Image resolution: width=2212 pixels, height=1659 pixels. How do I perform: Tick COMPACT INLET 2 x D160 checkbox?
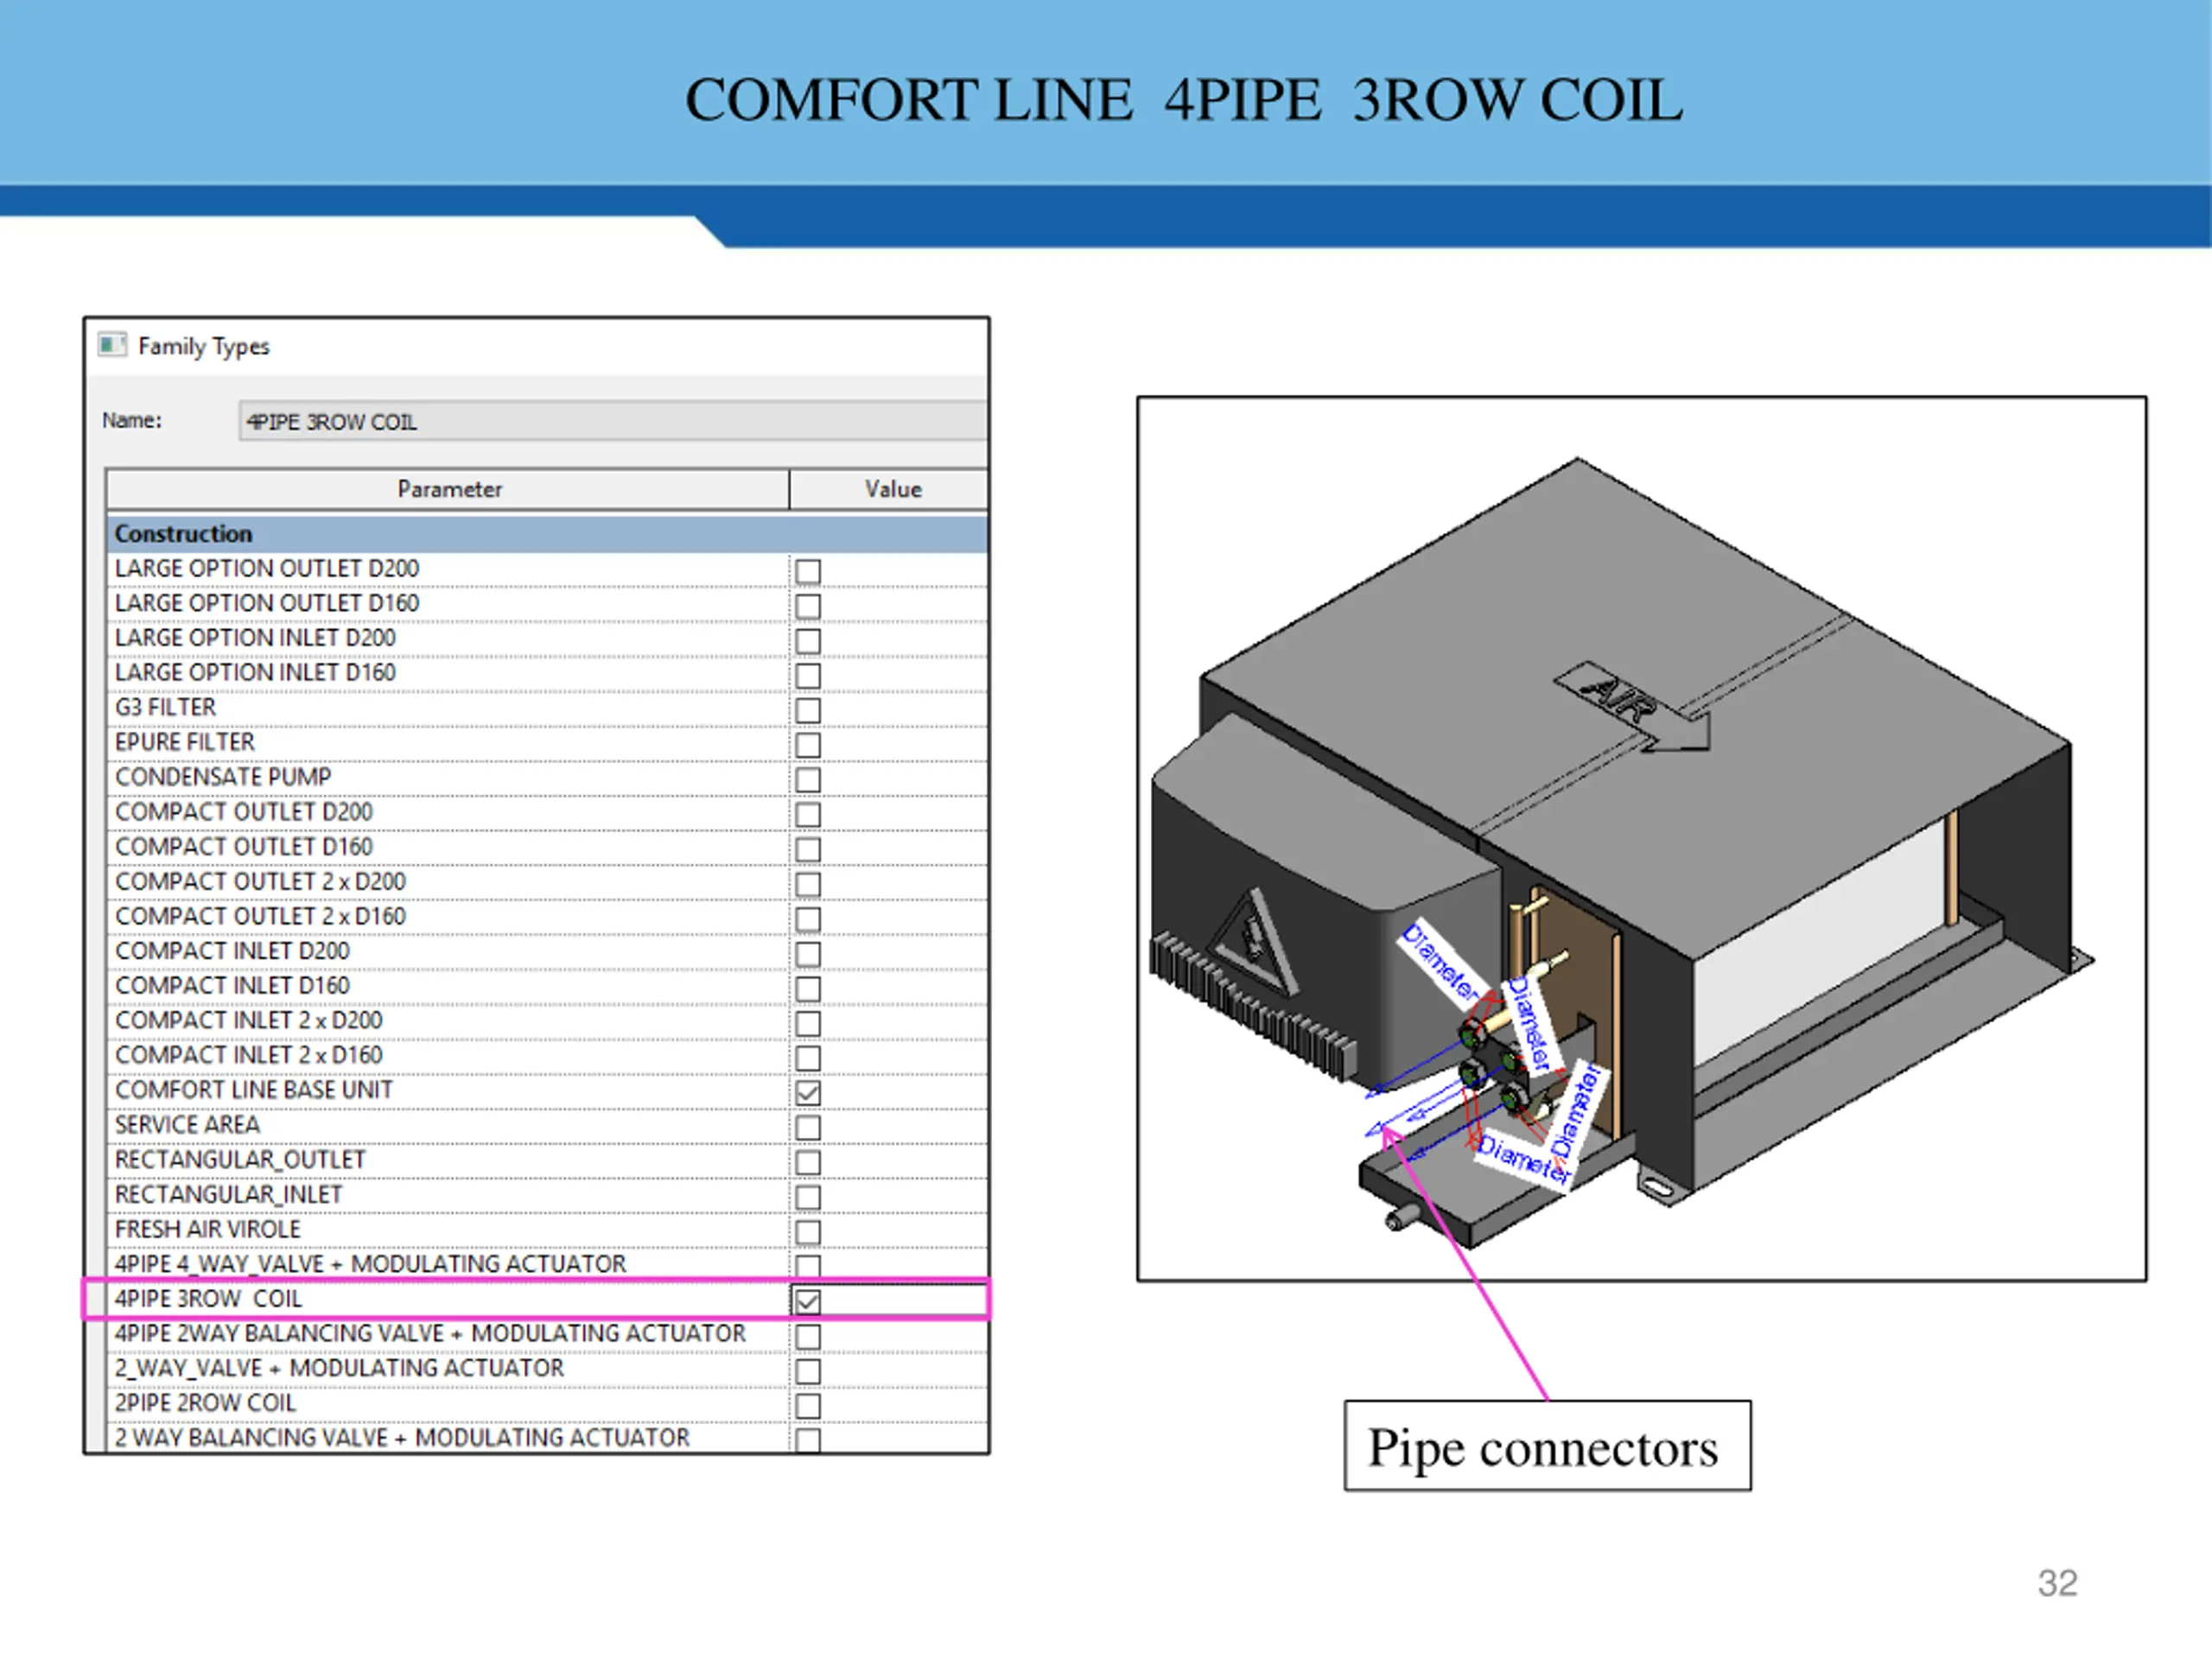click(807, 1058)
